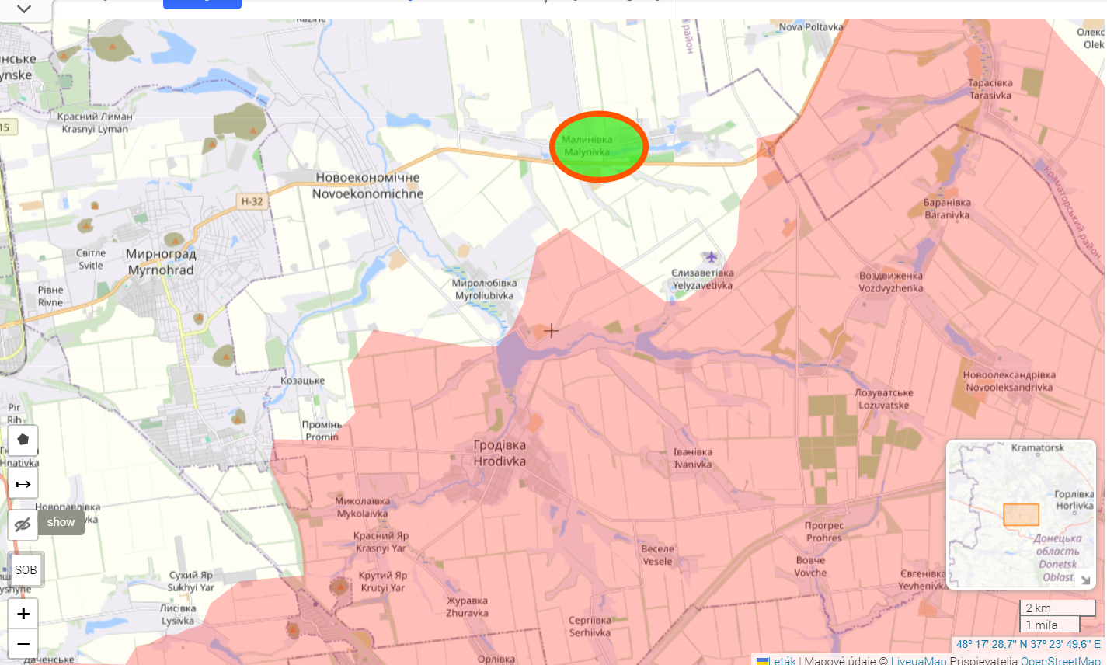Click the 2 km scale bar
The width and height of the screenshot is (1107, 665).
point(1057,608)
